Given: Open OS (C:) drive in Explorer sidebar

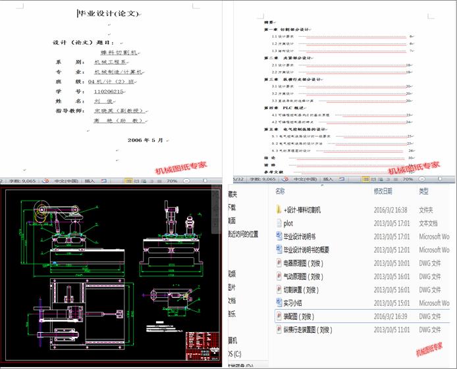Looking at the screenshot, I should coord(235,354).
